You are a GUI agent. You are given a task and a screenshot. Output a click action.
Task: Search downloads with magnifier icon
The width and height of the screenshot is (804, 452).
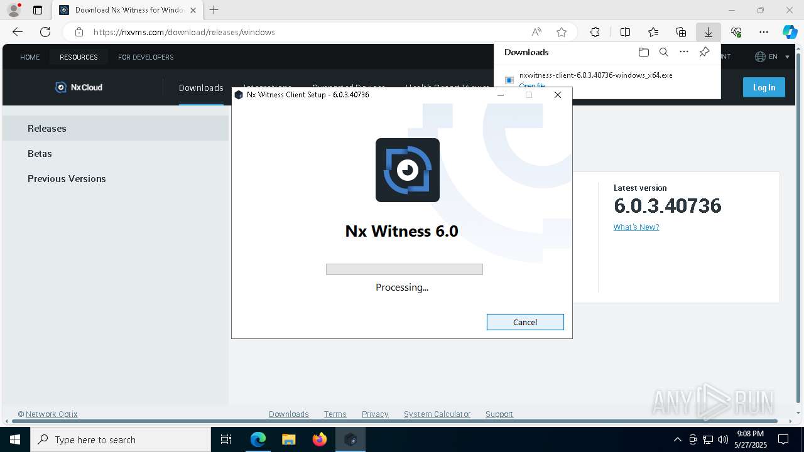coord(663,52)
